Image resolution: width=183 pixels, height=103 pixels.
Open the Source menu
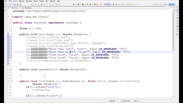tap(15, 1)
